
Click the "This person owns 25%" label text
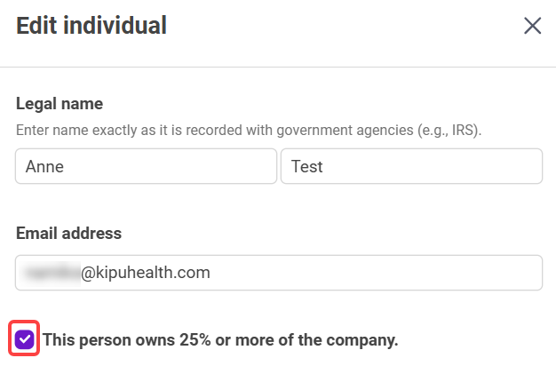click(220, 339)
